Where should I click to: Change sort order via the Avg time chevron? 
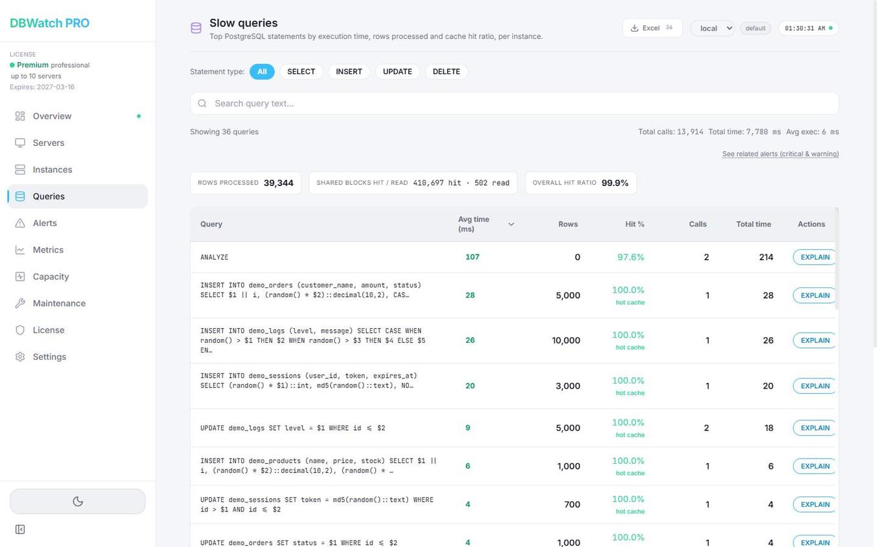511,223
